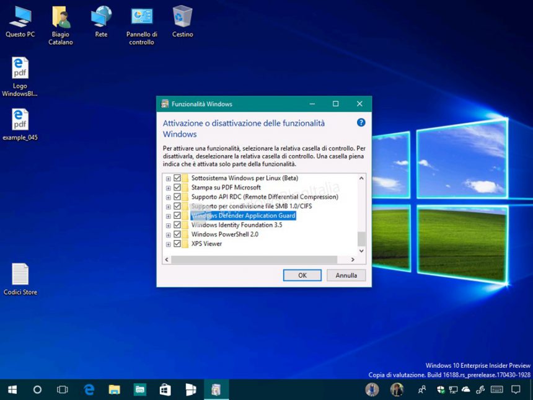Screen dimensions: 533x400
Task: Uncheck Windows Defender Application Guard
Action: [177, 216]
